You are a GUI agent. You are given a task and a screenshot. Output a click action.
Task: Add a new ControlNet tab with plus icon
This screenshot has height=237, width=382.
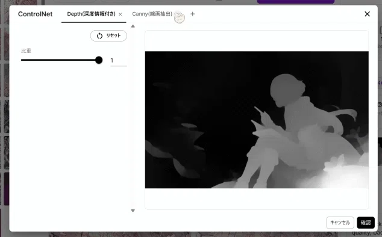(192, 14)
